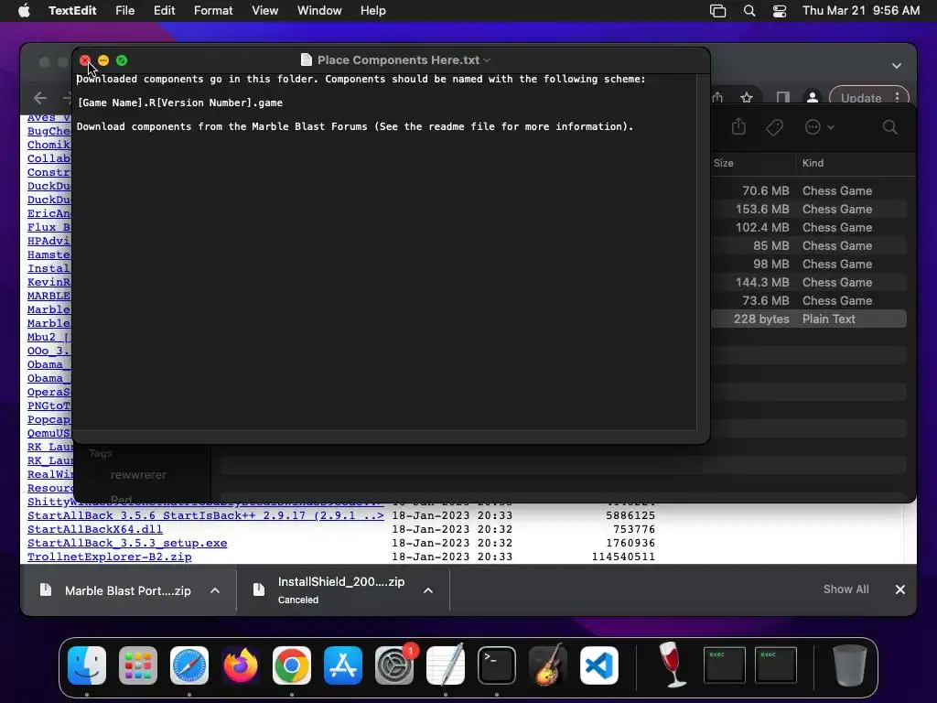Image resolution: width=937 pixels, height=703 pixels.
Task: Click the Finder window Share icon
Action: tap(738, 126)
